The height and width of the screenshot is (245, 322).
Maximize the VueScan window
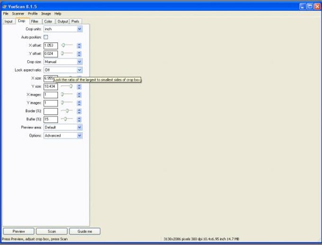(310, 7)
